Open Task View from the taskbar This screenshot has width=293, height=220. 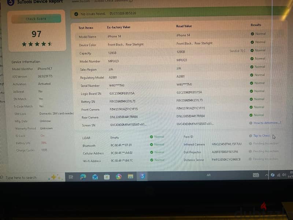click(x=71, y=177)
